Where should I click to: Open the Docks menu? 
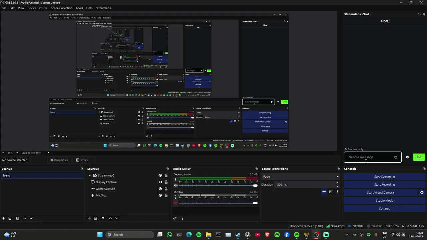[x=31, y=8]
